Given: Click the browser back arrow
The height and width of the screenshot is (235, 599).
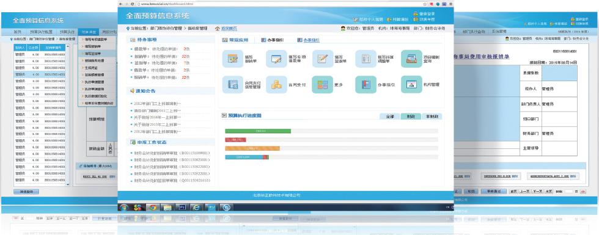Looking at the screenshot, I should (x=121, y=4).
